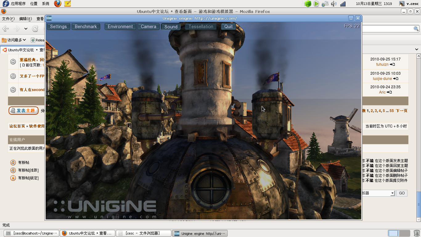Toggle Sound in Unigine engine

171,27
